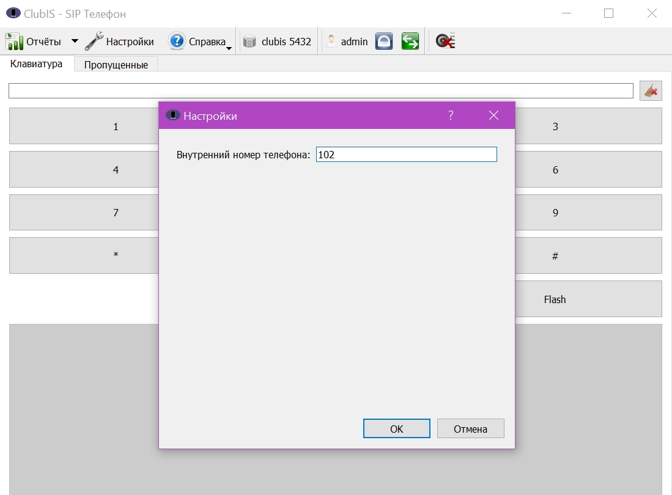This screenshot has width=672, height=495.
Task: Dial digit 4 on keypad
Action: click(84, 169)
